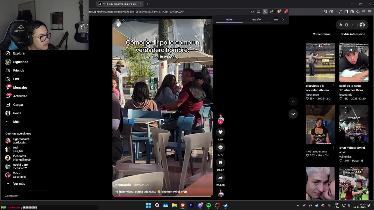
Task: Open the motitazepammm video thumbnail
Action: (x=320, y=125)
